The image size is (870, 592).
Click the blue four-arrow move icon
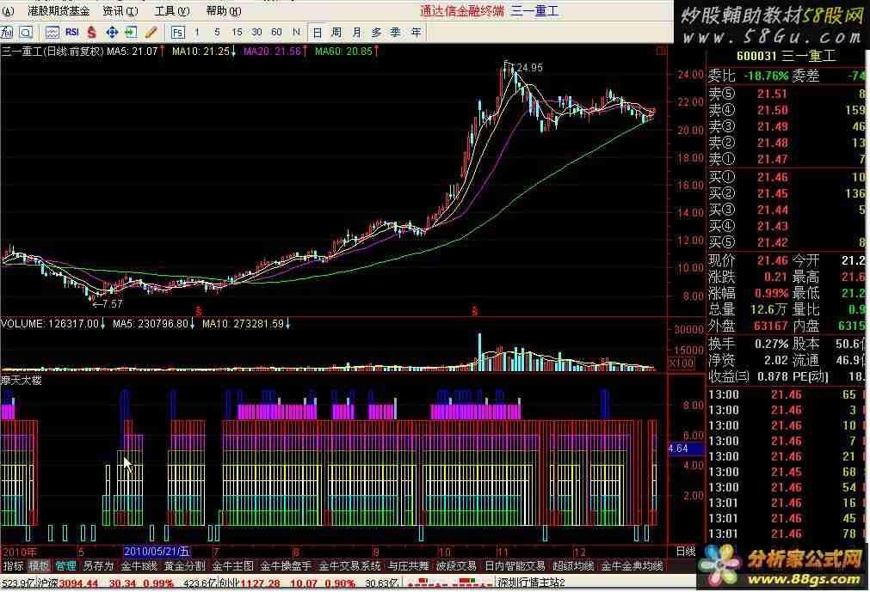(x=112, y=33)
